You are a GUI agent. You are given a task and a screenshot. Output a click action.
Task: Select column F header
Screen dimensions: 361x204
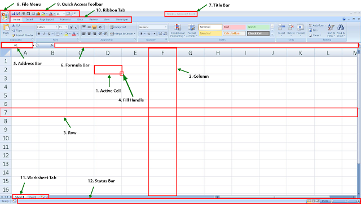click(162, 53)
